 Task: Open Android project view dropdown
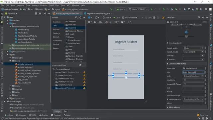[11, 13]
